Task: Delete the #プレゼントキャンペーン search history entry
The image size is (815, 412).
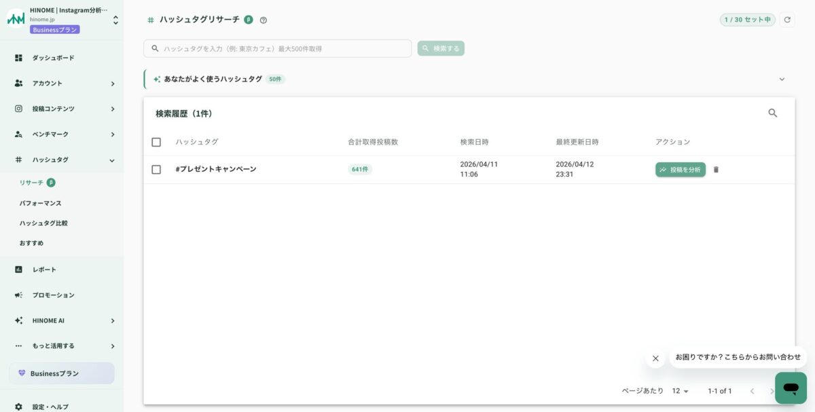Action: 717,170
